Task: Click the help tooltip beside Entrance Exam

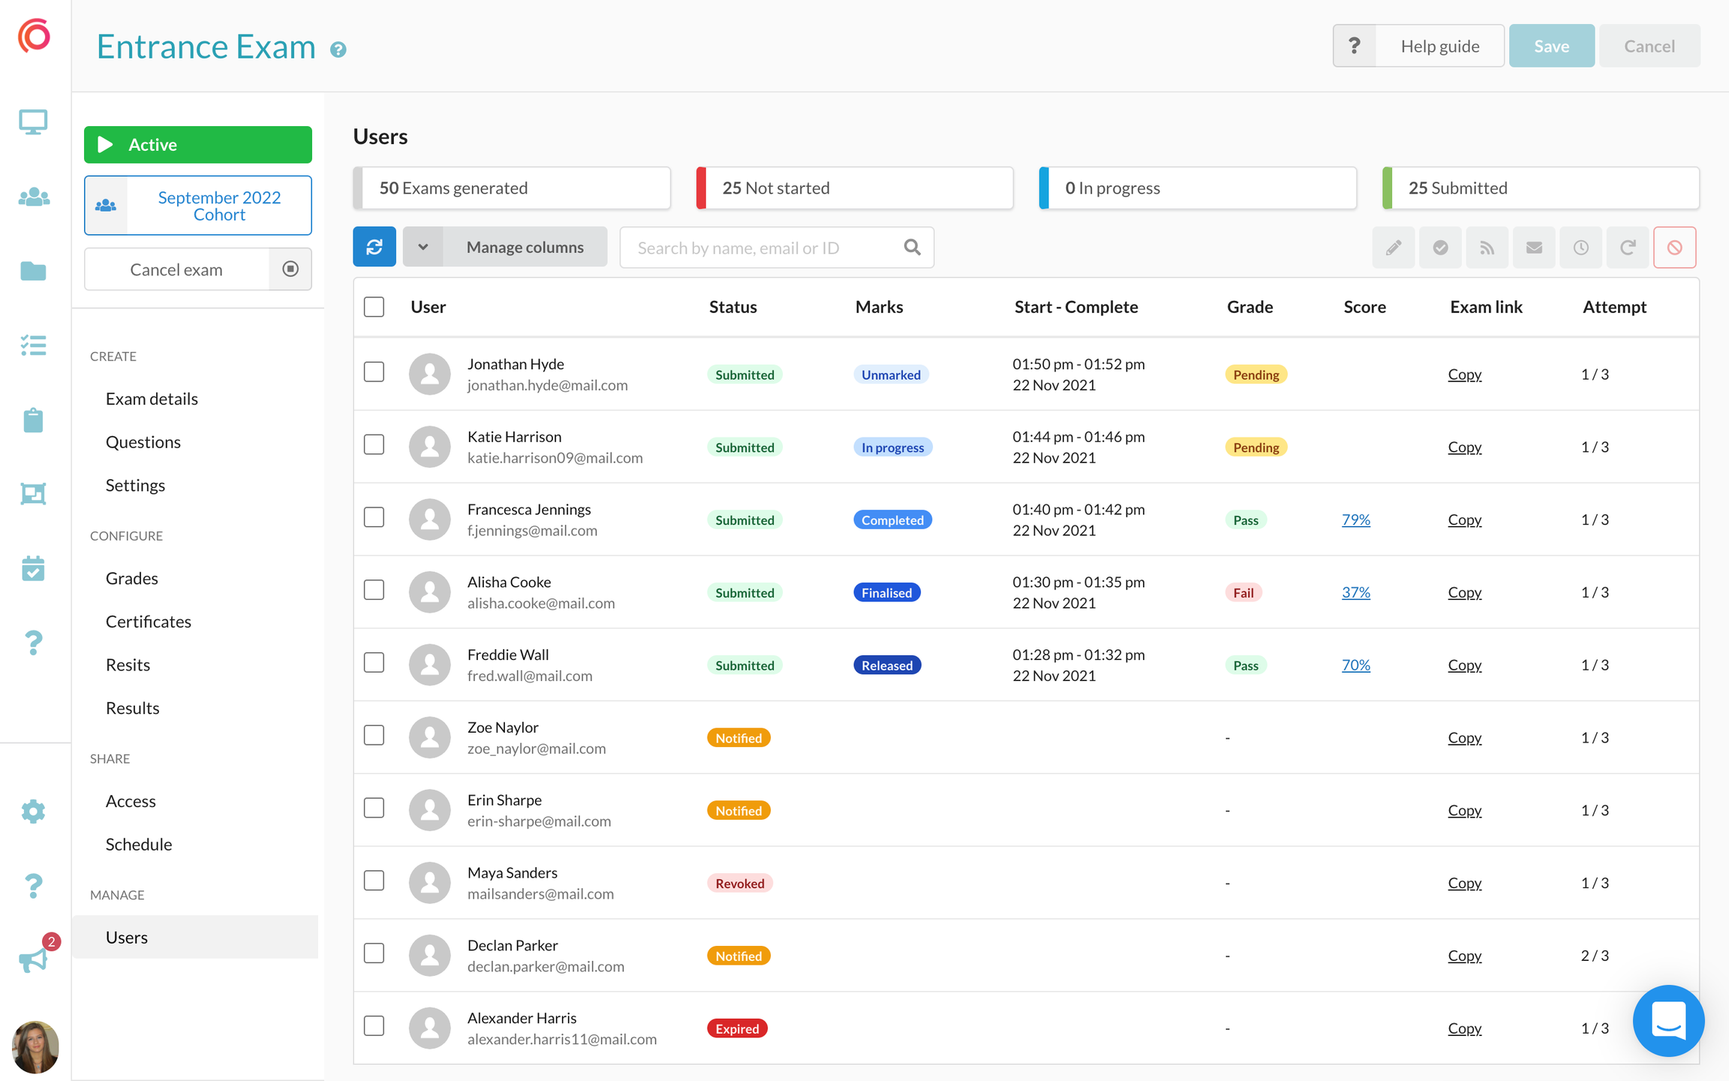Action: 338,50
